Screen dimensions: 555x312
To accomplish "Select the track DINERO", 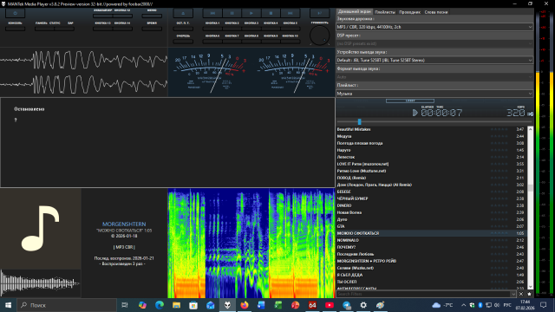I will pyautogui.click(x=431, y=205).
